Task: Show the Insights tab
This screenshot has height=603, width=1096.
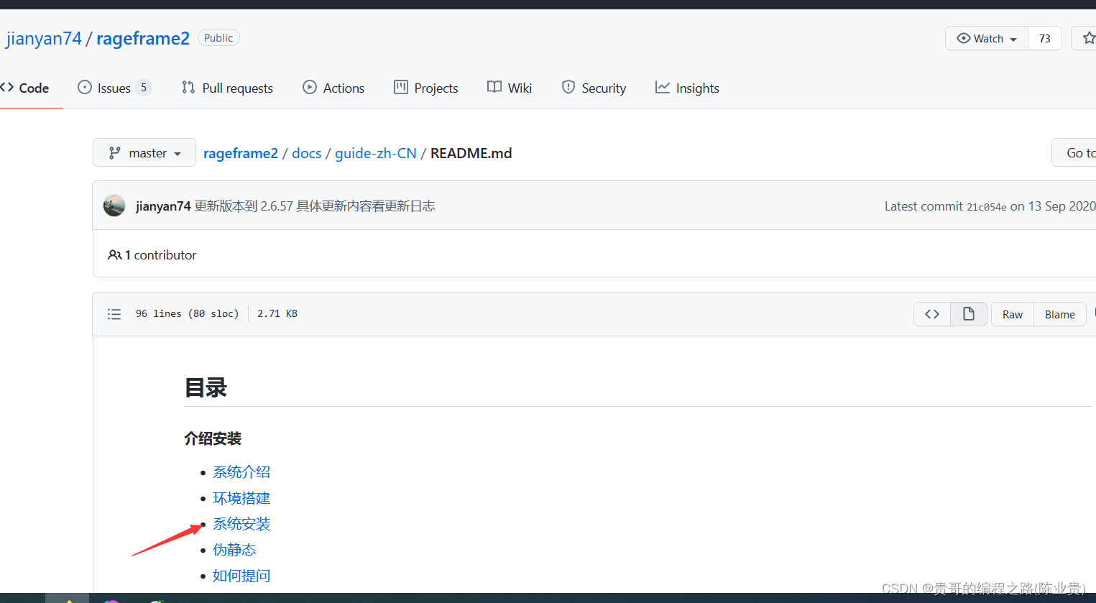Action: click(x=687, y=88)
